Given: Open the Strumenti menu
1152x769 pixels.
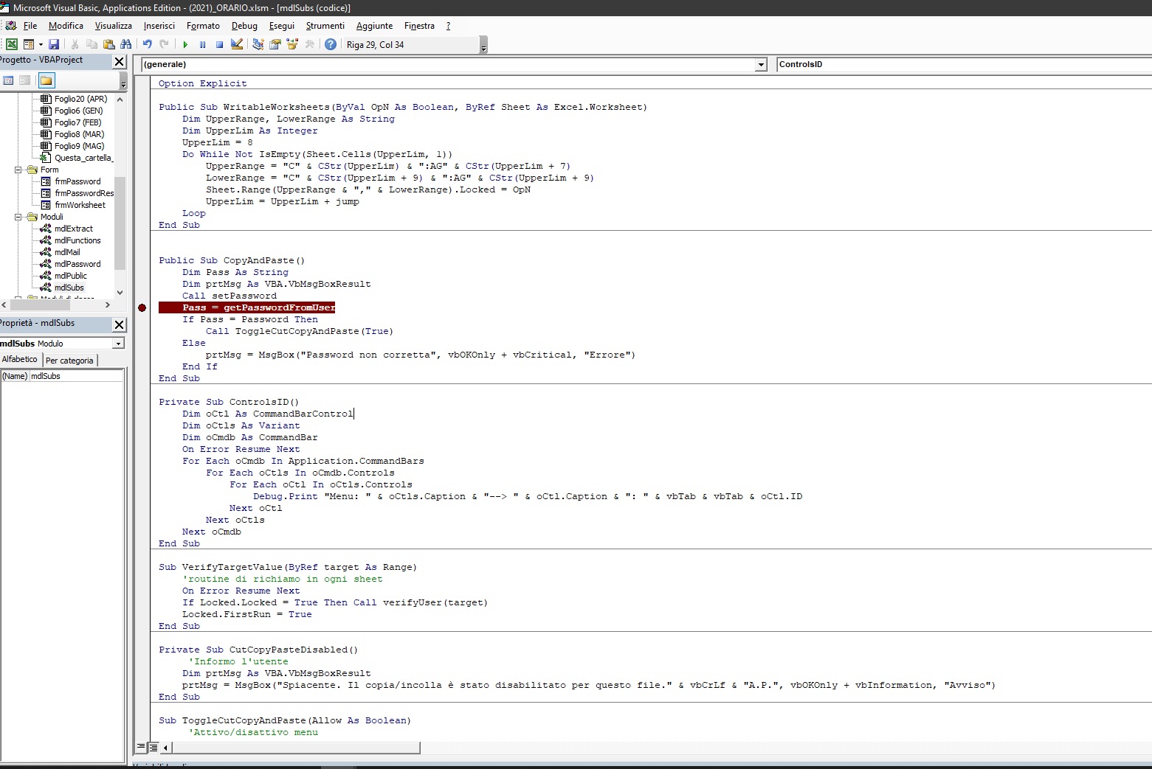Looking at the screenshot, I should pyautogui.click(x=325, y=26).
